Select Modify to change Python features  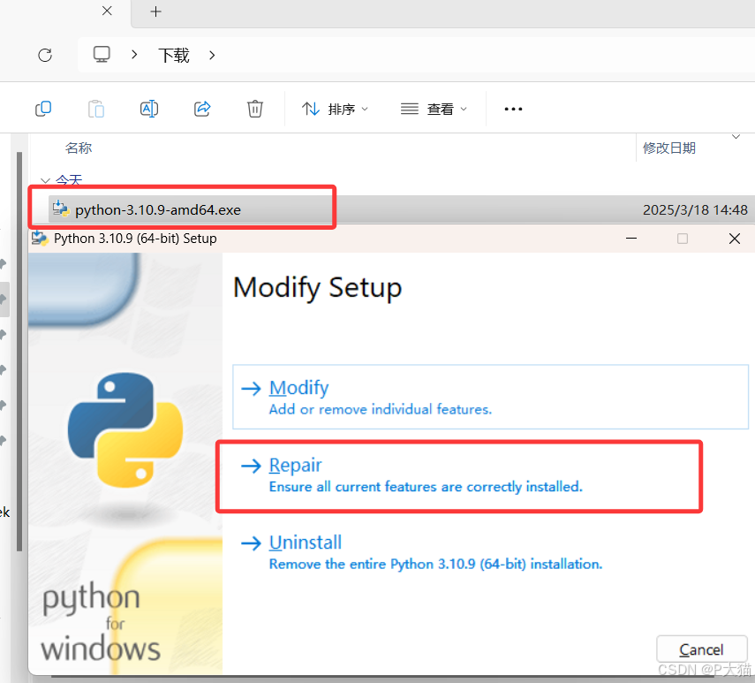(x=298, y=387)
